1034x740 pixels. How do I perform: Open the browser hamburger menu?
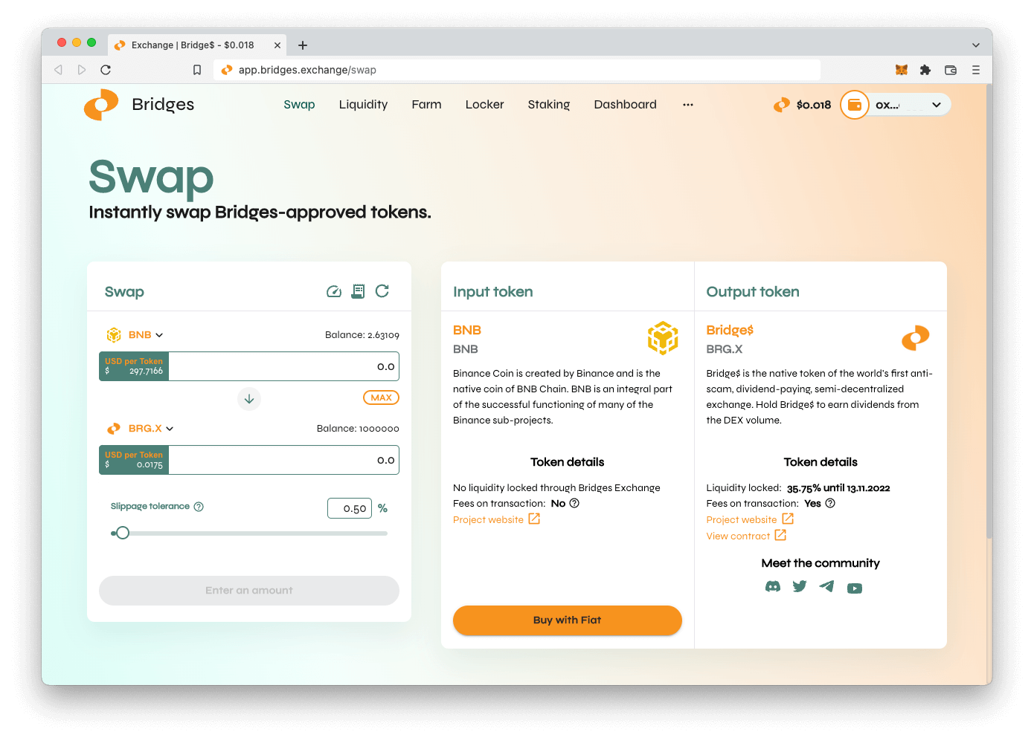click(976, 70)
